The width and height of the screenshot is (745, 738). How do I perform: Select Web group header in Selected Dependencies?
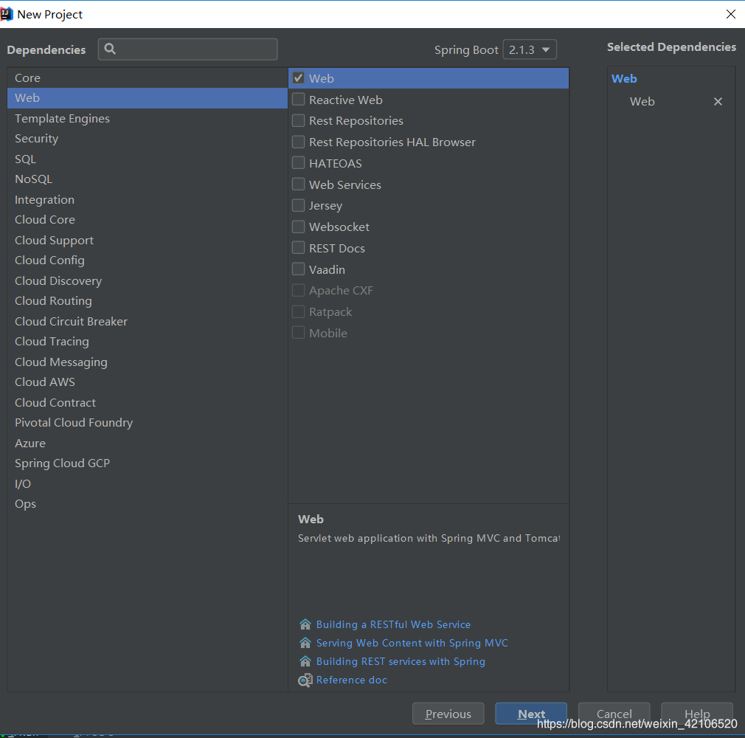coord(624,79)
